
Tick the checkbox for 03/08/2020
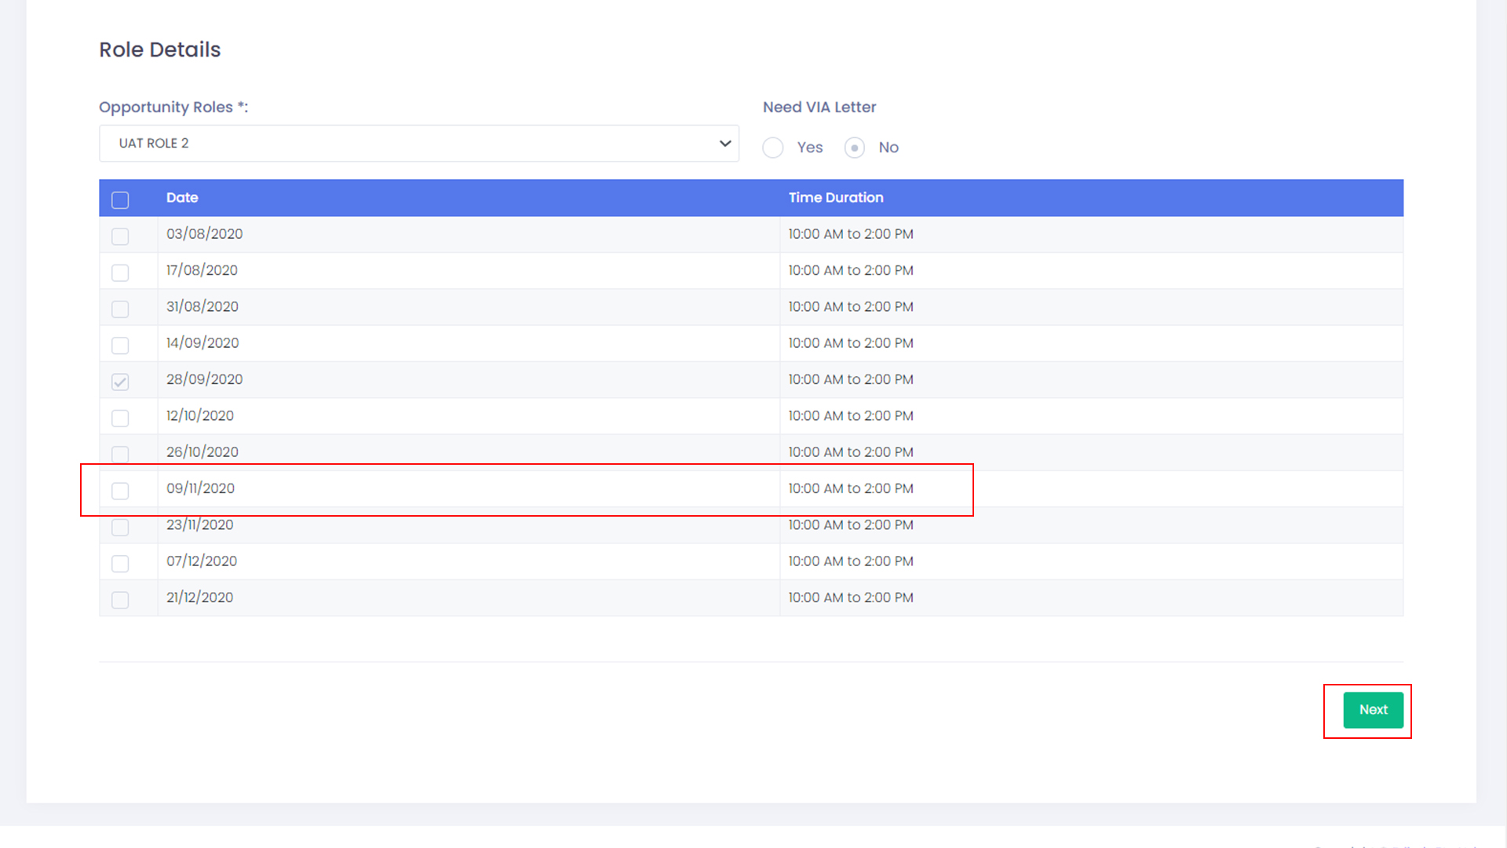pyautogui.click(x=120, y=236)
